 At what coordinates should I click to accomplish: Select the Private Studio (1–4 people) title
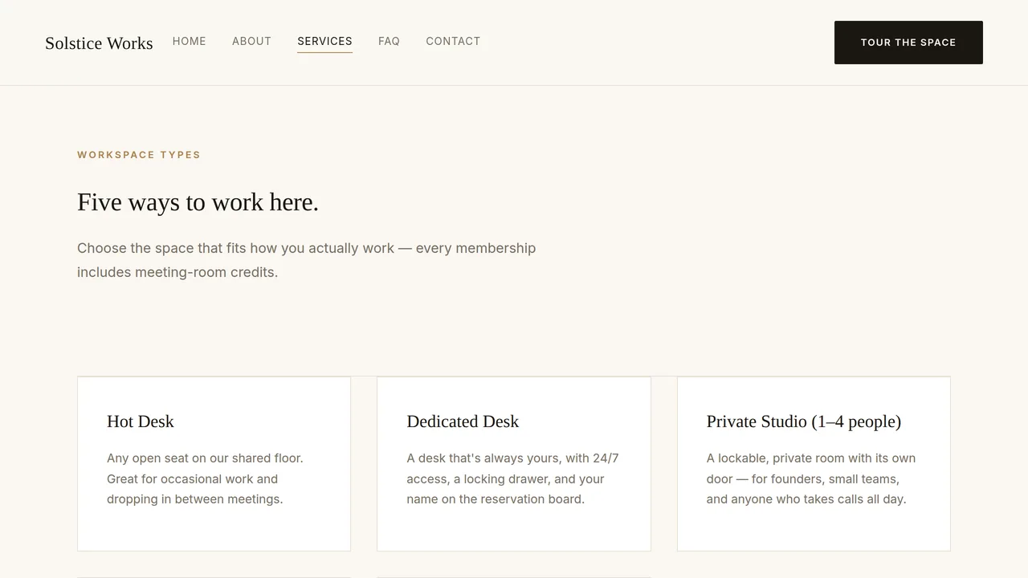click(x=804, y=421)
